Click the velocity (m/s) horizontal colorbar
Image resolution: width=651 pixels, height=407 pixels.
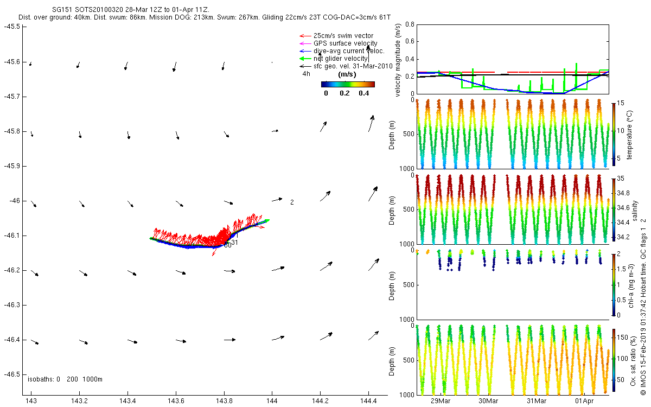coord(348,84)
